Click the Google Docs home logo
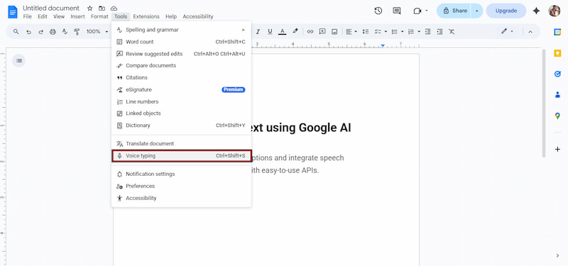The image size is (568, 266). coord(13,11)
